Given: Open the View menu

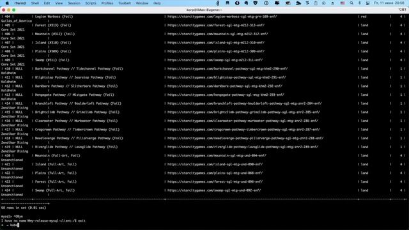Looking at the screenshot, I should pyautogui.click(x=59, y=3).
